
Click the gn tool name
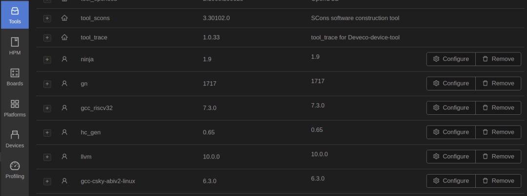84,84
